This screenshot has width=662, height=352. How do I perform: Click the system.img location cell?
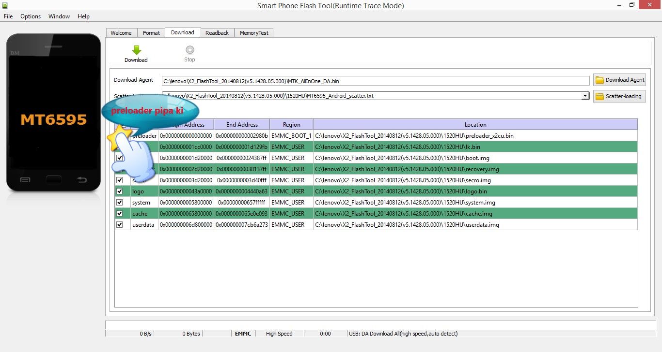(x=475, y=202)
